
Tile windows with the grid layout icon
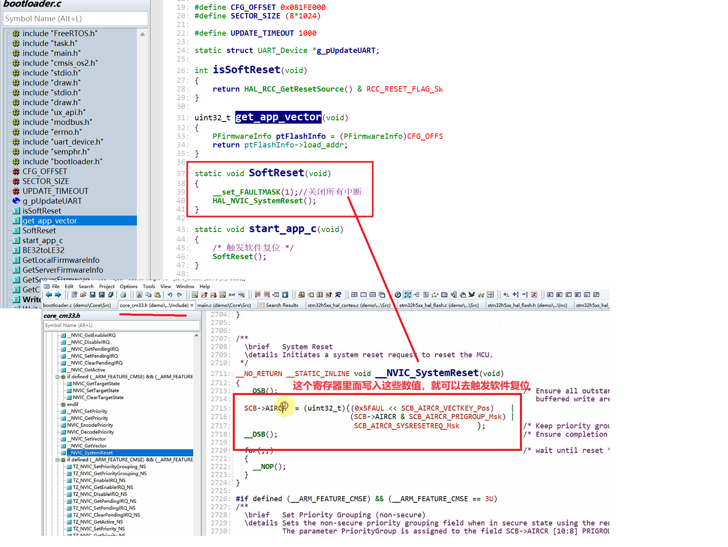354,294
